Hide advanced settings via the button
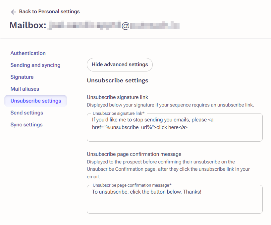Image resolution: width=271 pixels, height=225 pixels. click(x=120, y=65)
